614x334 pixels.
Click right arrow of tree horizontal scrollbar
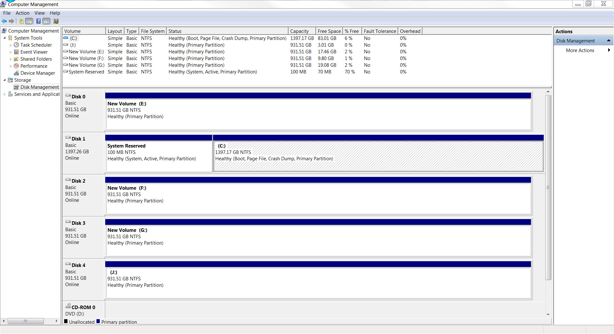[x=56, y=321]
